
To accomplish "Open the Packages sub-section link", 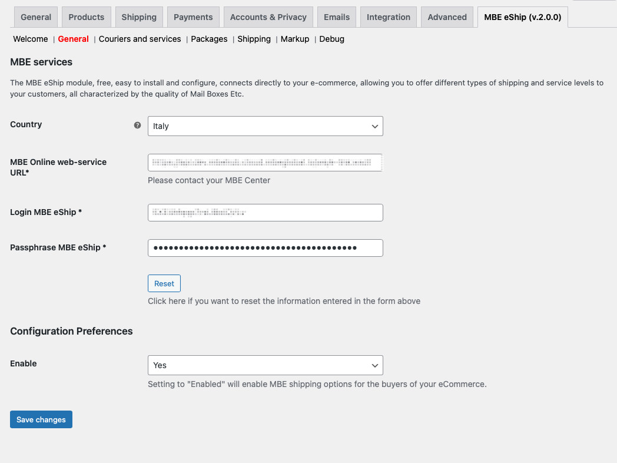I will [x=209, y=39].
